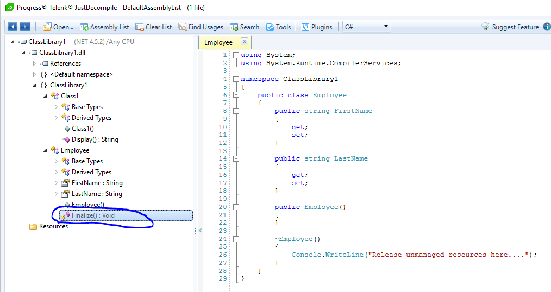The image size is (551, 292).
Task: Collapse the using directives at line 1
Action: pos(236,55)
